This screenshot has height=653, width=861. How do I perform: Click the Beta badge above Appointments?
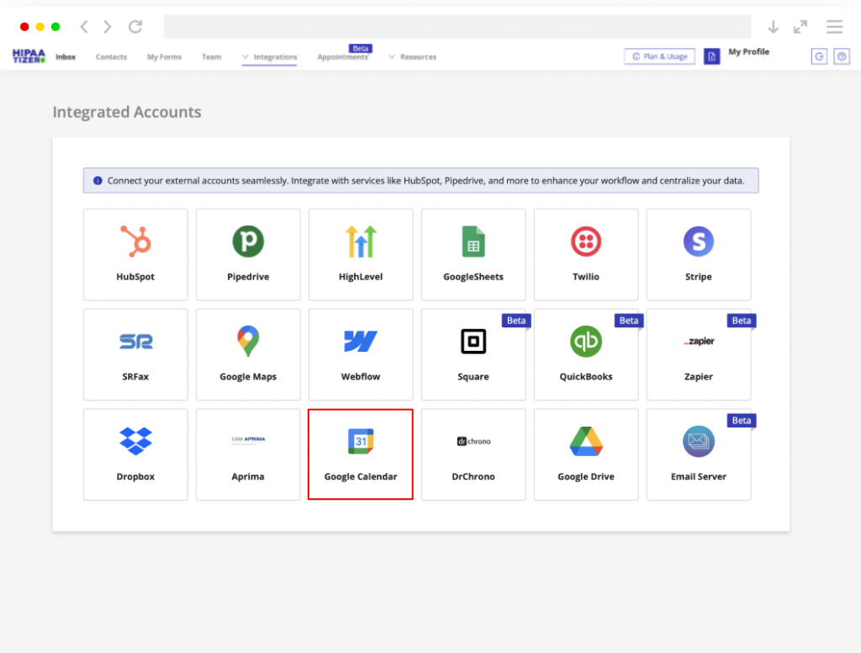(x=360, y=48)
